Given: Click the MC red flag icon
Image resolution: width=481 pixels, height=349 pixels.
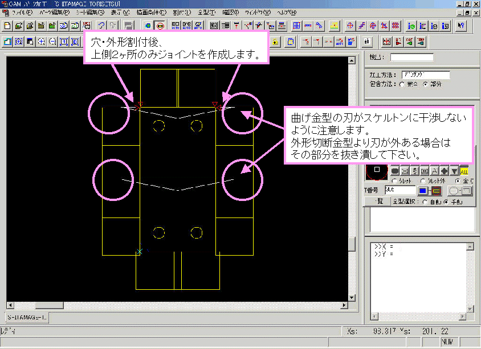Looking at the screenshot, I should (398, 42).
